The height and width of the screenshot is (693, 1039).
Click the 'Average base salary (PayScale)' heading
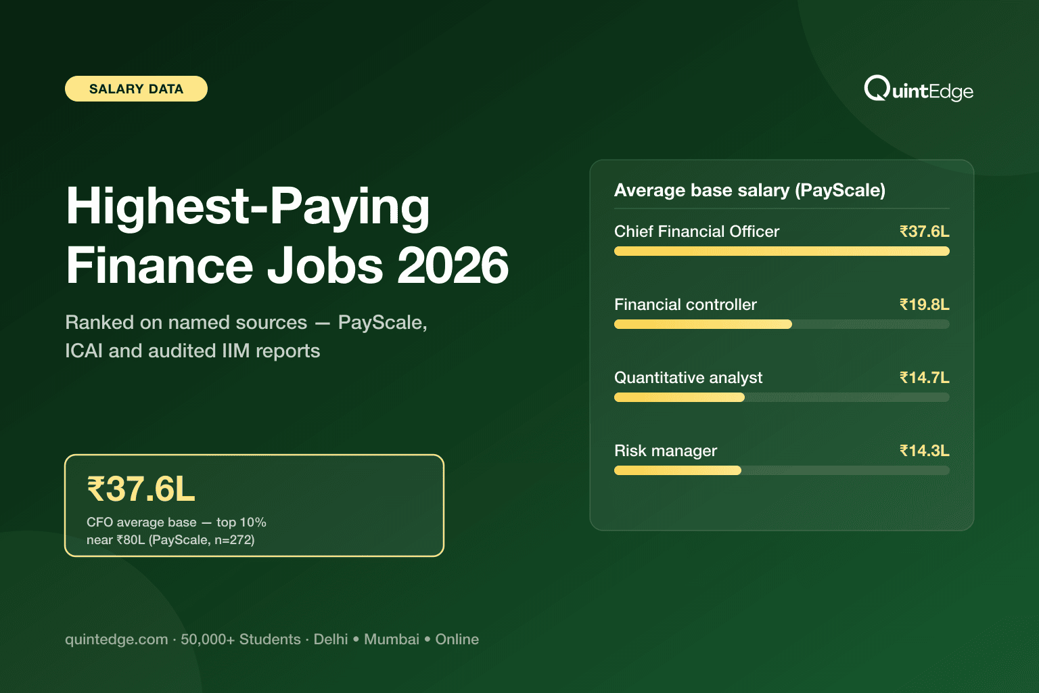749,190
